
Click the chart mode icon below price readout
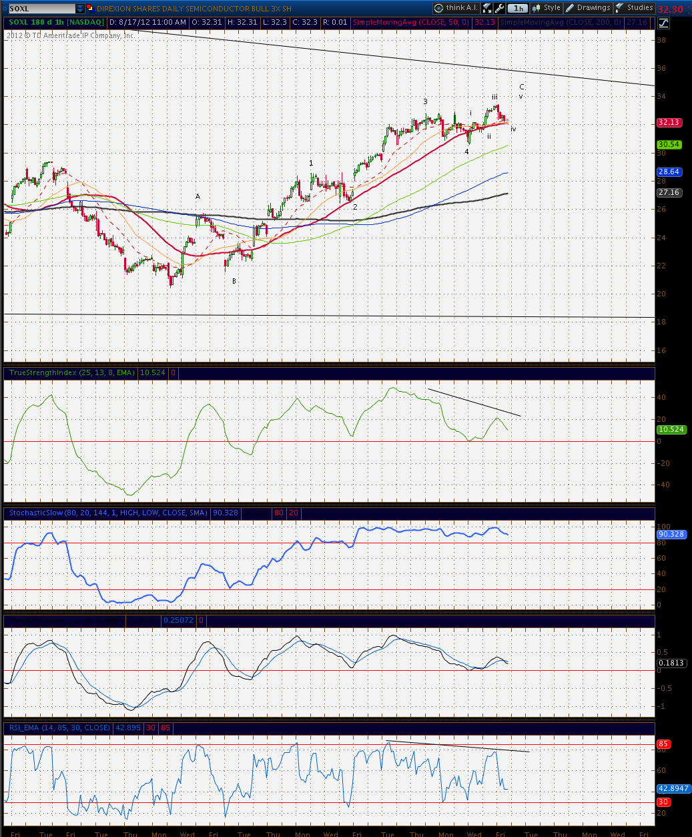point(663,23)
